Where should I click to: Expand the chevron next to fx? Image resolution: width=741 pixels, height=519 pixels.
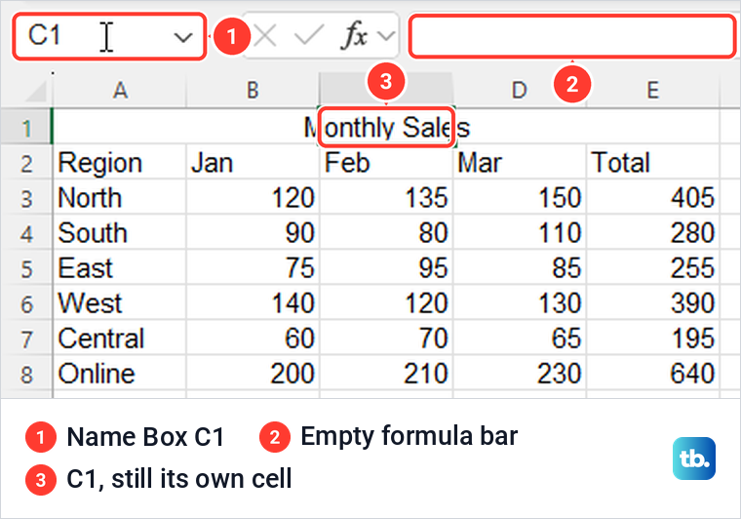(x=386, y=35)
